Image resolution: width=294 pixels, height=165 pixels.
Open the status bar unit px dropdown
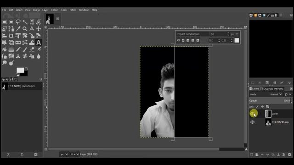pos(64,154)
